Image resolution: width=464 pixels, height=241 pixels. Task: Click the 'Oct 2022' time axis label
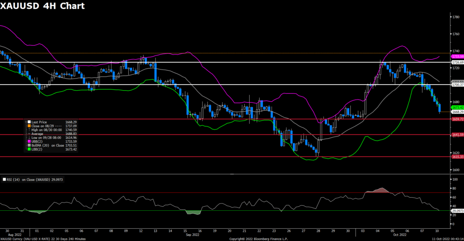click(400, 235)
